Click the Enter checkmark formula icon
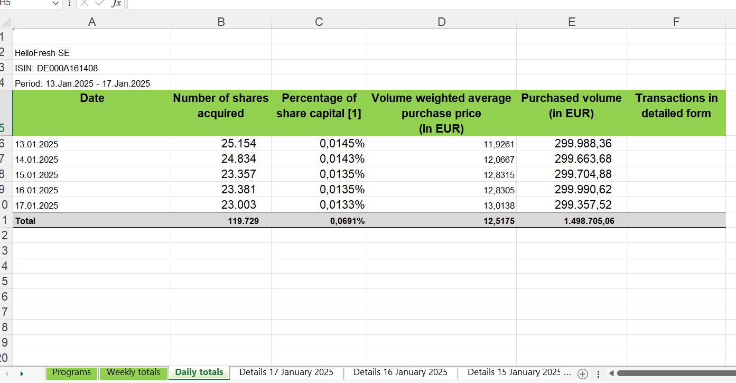 pos(100,3)
